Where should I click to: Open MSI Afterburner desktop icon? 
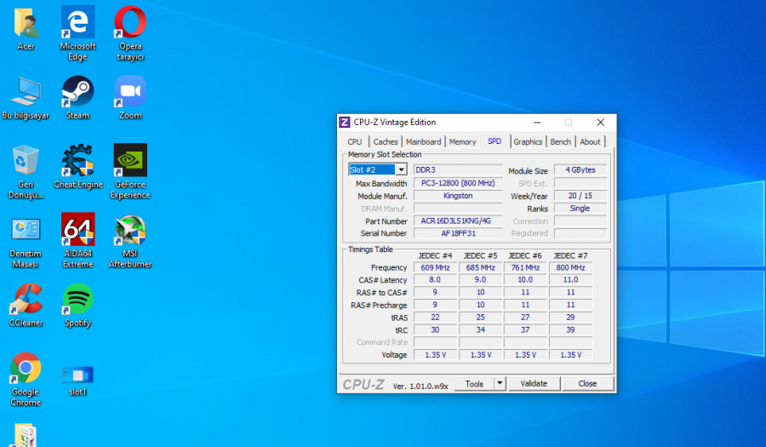pos(130,241)
